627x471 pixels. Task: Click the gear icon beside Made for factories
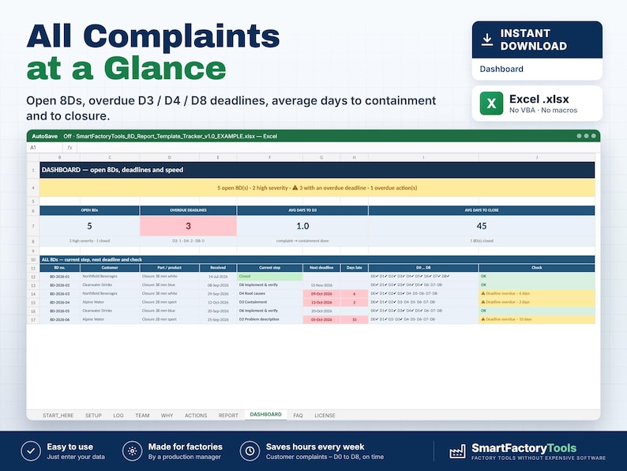[x=133, y=451]
